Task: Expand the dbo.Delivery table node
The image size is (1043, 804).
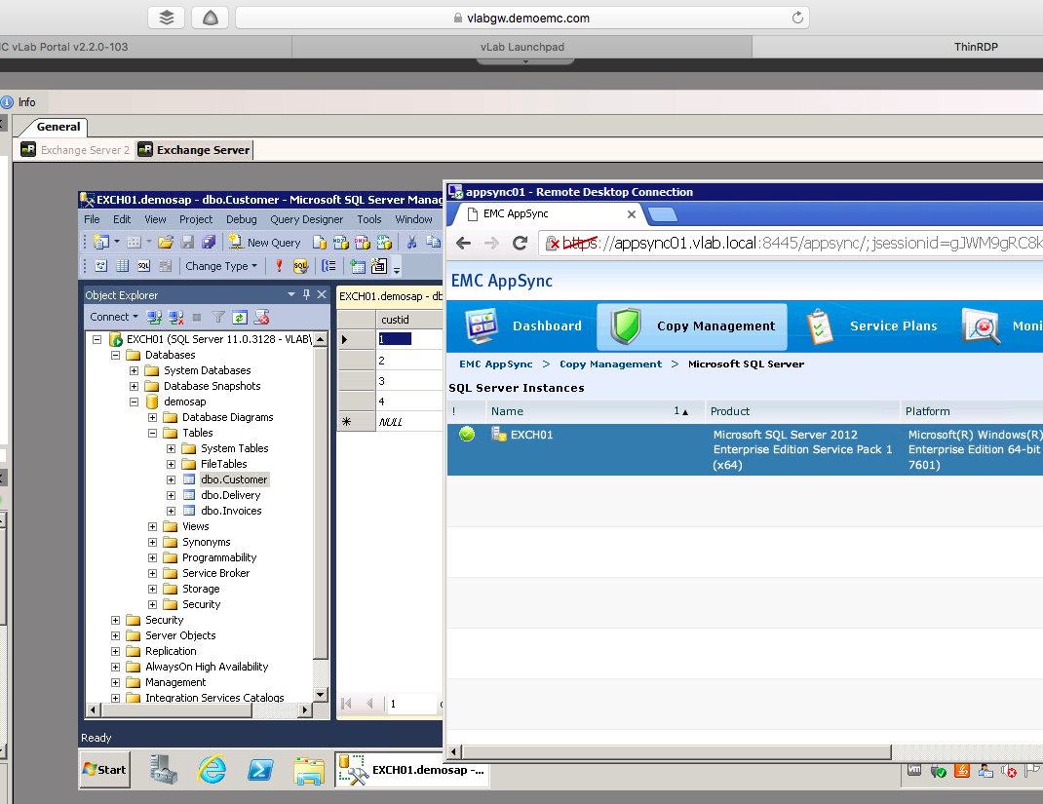Action: [x=171, y=495]
